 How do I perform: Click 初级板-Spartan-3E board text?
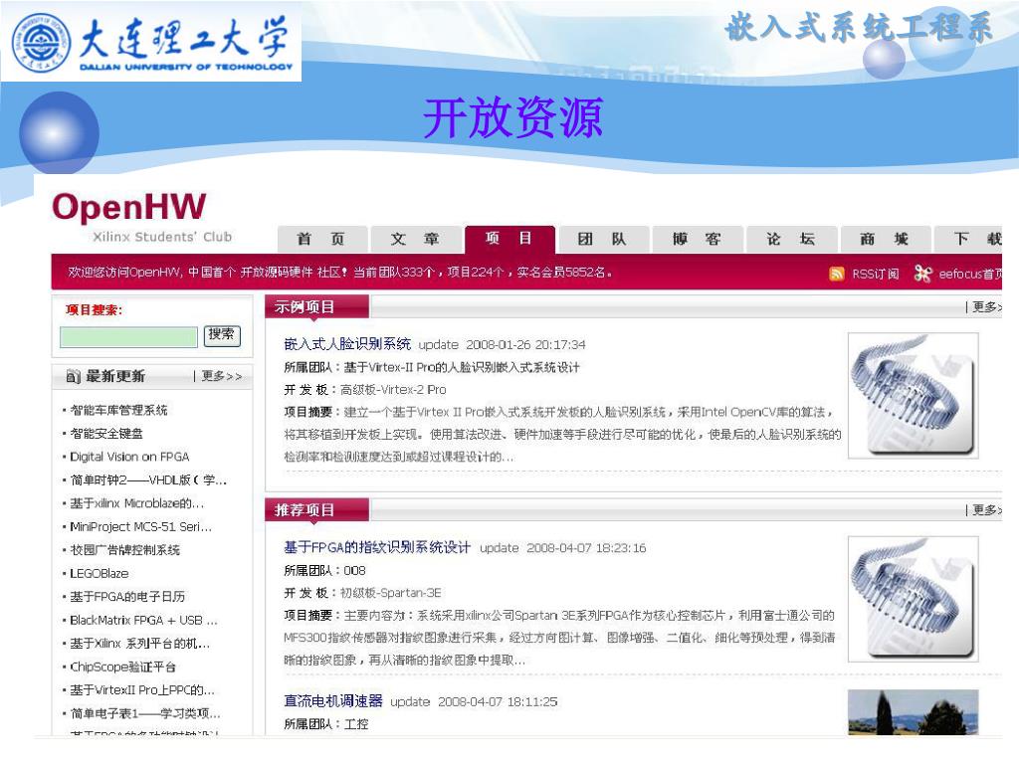(x=390, y=593)
